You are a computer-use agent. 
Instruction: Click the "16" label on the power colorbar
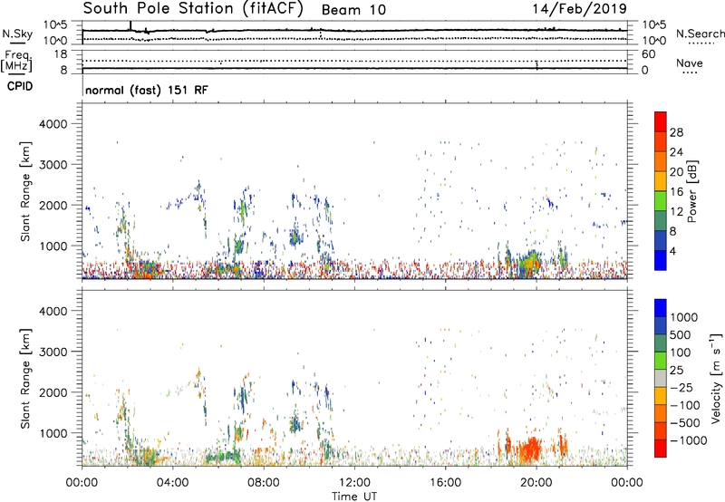tap(676, 192)
